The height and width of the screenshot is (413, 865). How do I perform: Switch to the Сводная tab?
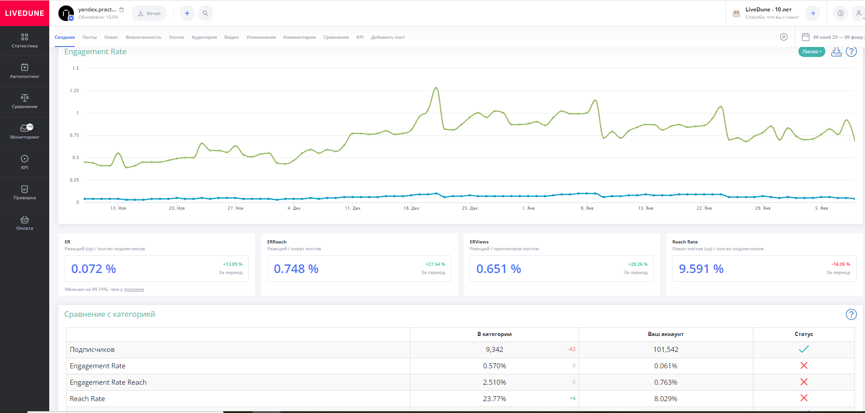(x=65, y=37)
